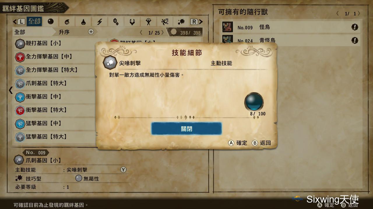
Task: Click the teal orb in skill details
Action: click(x=254, y=102)
